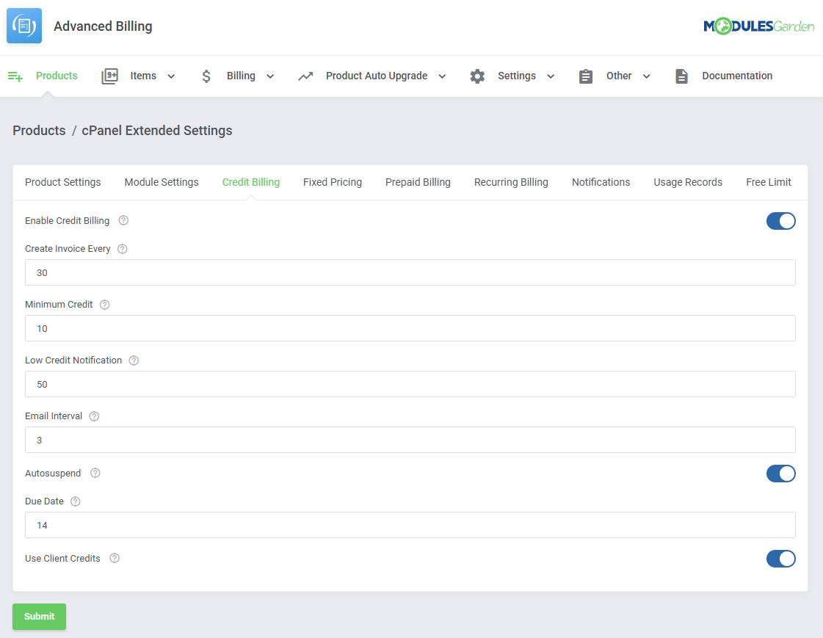Viewport: 823px width, 638px height.
Task: Click the Other clipboard icon
Action: point(586,76)
